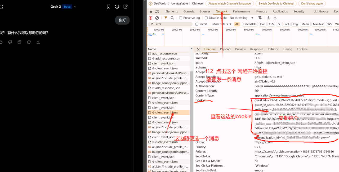Screen dimensions: 339x172
Task: Enable Preserve log checkbox
Action: 180,18
